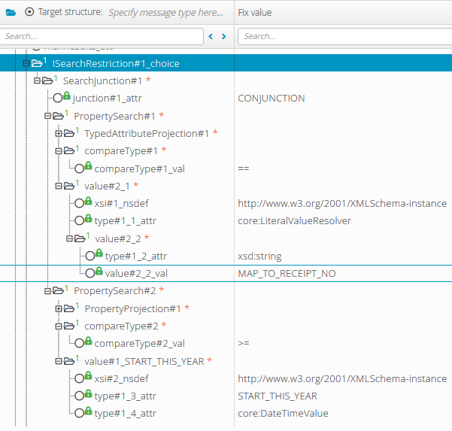Collapse the value#2_1 node

(59, 186)
